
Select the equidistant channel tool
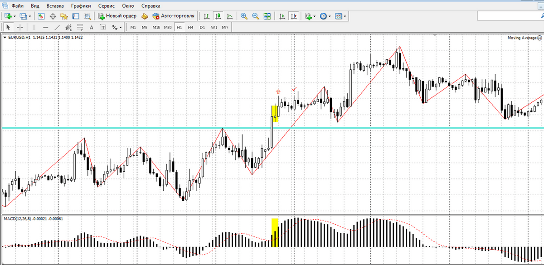click(68, 28)
